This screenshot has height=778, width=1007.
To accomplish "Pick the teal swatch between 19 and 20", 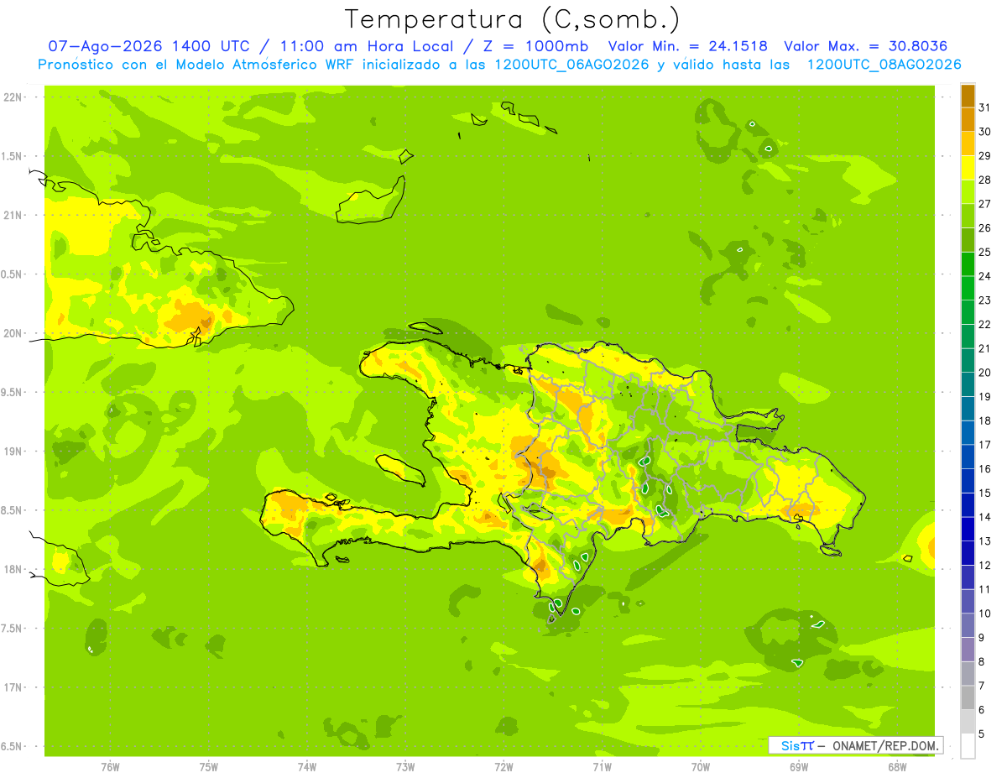I will 968,385.
